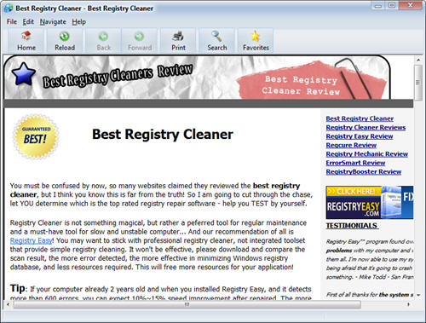The width and height of the screenshot is (426, 323).
Task: Open the Navigate menu
Action: (x=53, y=21)
